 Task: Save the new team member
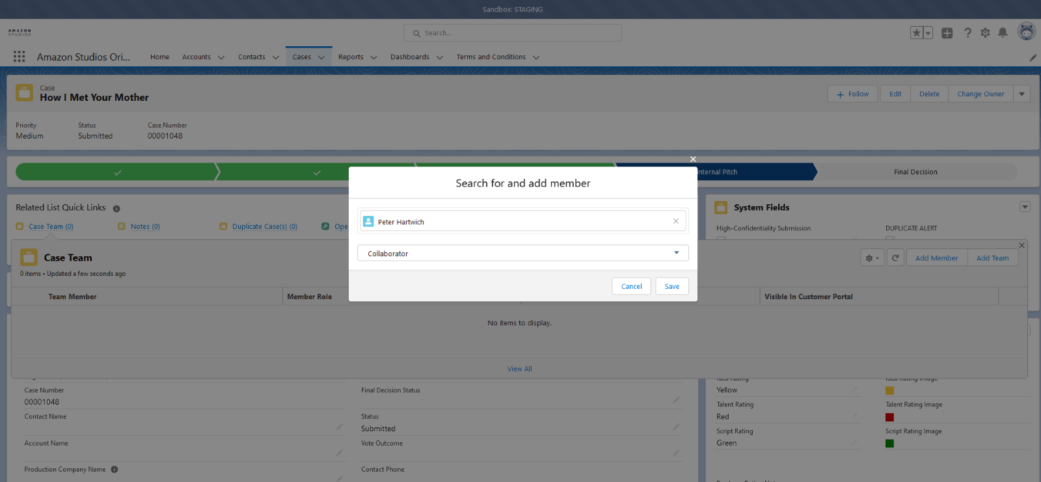672,286
